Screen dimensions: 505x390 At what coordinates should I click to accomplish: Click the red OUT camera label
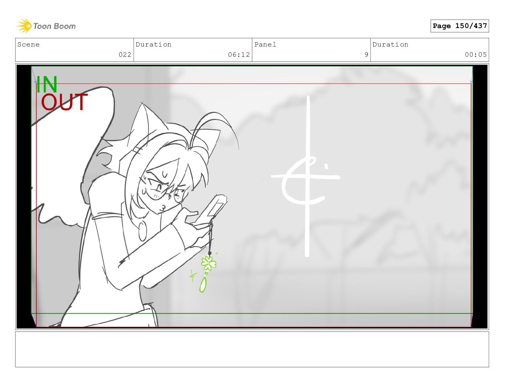[x=64, y=102]
